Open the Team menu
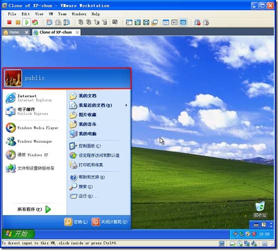The width and height of the screenshot is (278, 250). (x=62, y=14)
